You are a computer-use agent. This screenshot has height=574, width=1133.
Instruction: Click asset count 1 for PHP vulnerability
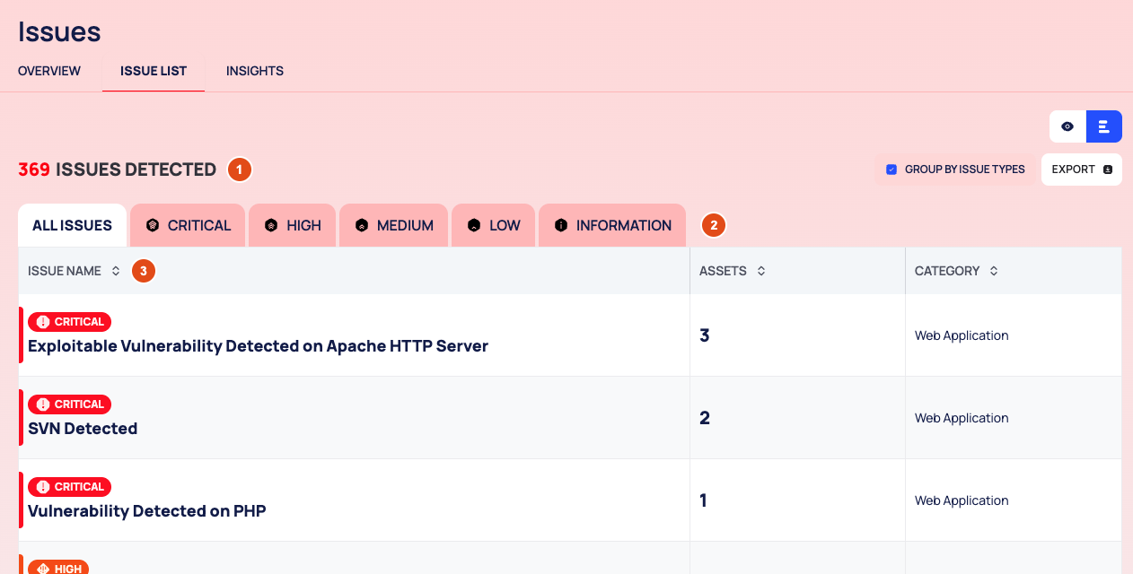coord(704,500)
